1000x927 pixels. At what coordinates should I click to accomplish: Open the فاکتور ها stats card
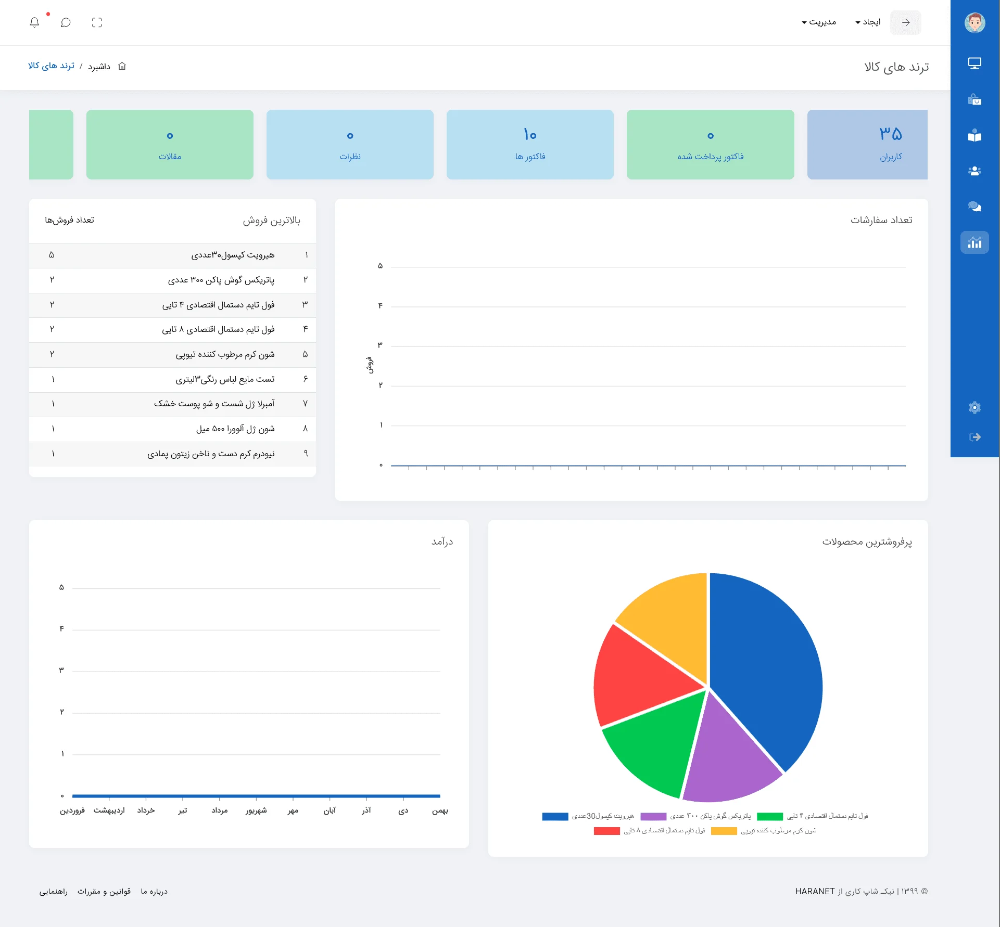(530, 145)
